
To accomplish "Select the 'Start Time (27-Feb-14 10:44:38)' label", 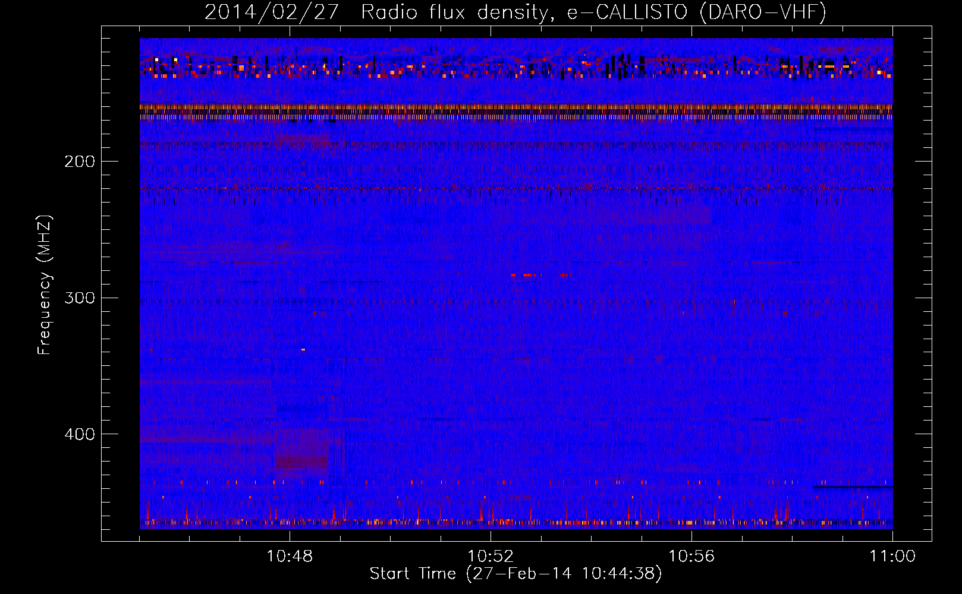I will [515, 574].
